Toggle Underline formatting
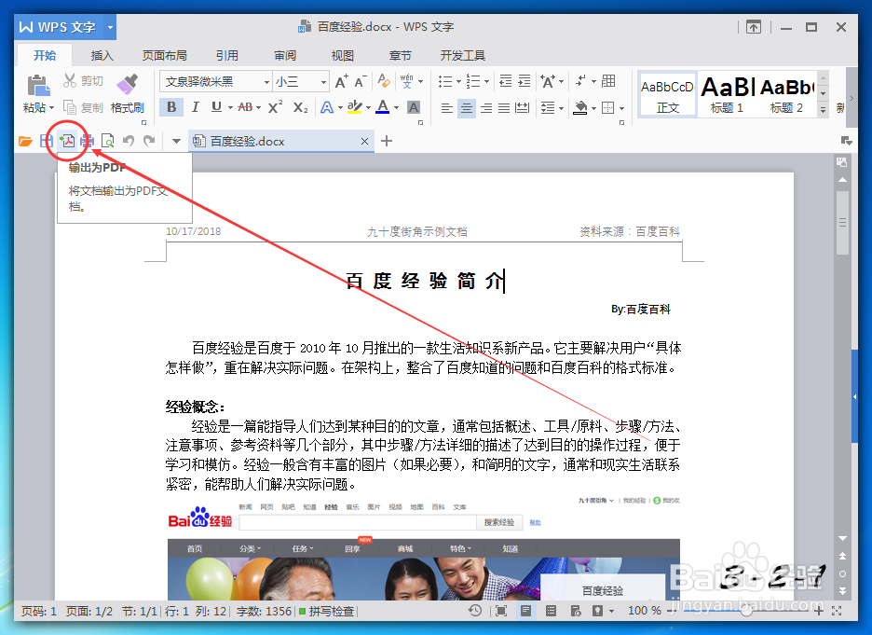Image resolution: width=872 pixels, height=635 pixels. pos(216,107)
